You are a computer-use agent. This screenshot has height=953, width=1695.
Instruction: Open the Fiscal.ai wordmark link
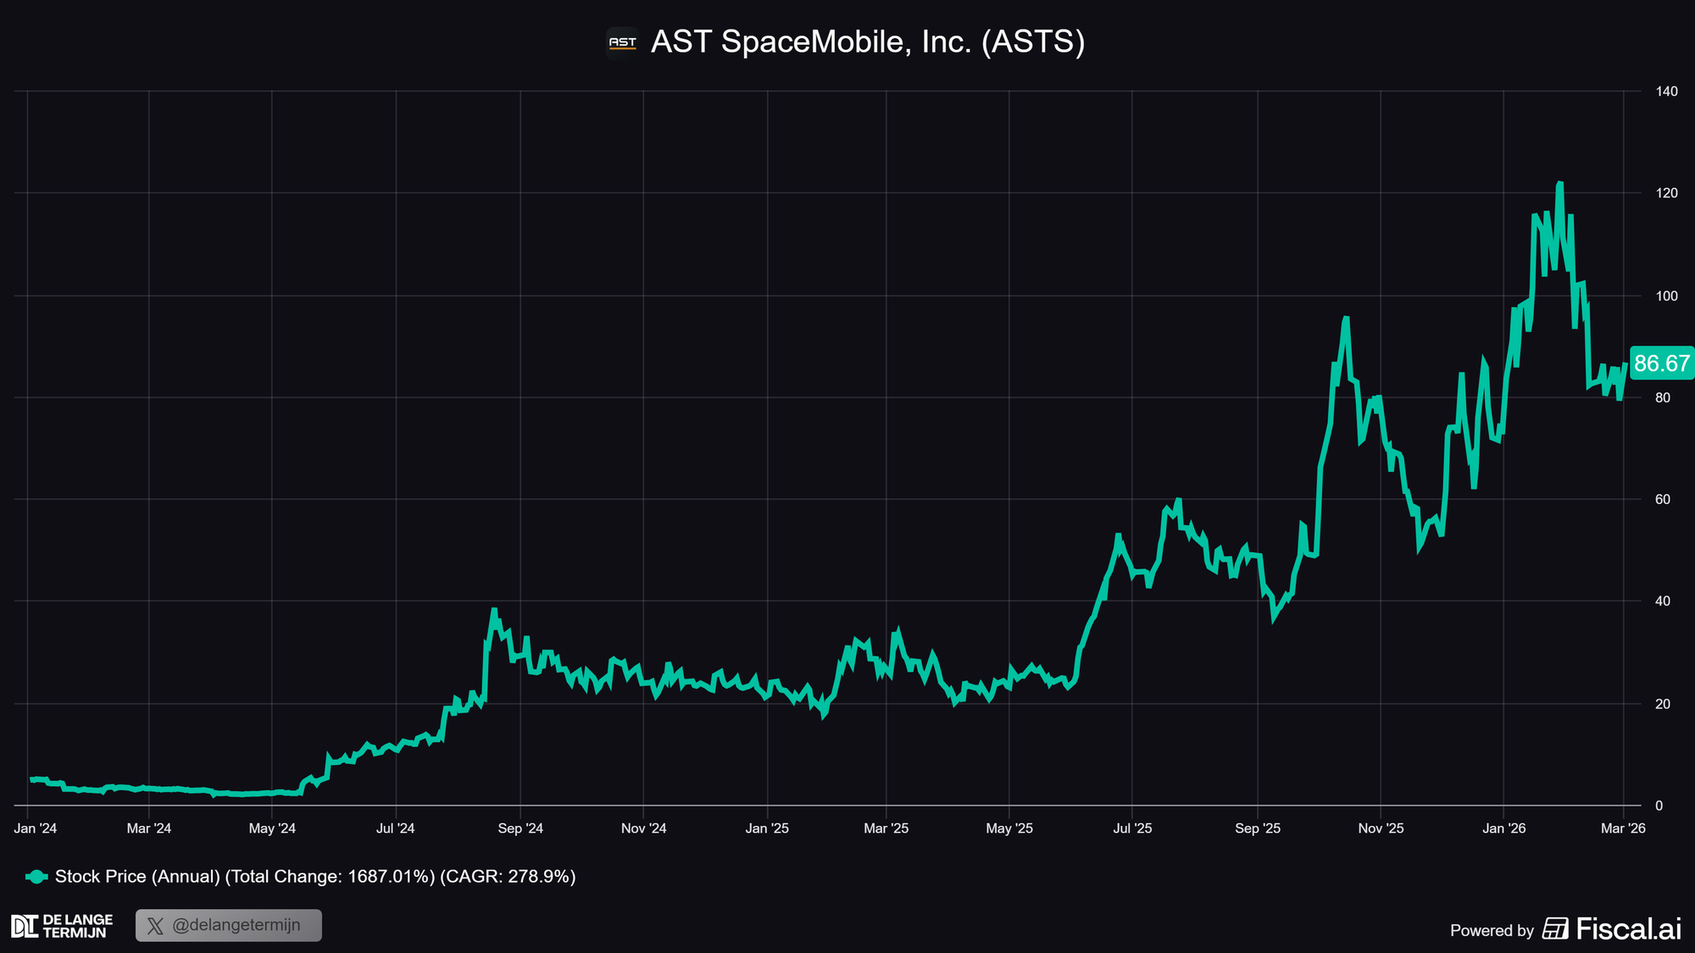[1628, 929]
